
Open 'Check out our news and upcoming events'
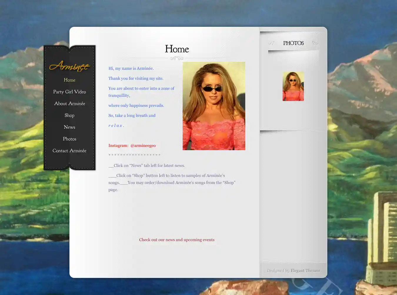pos(177,240)
